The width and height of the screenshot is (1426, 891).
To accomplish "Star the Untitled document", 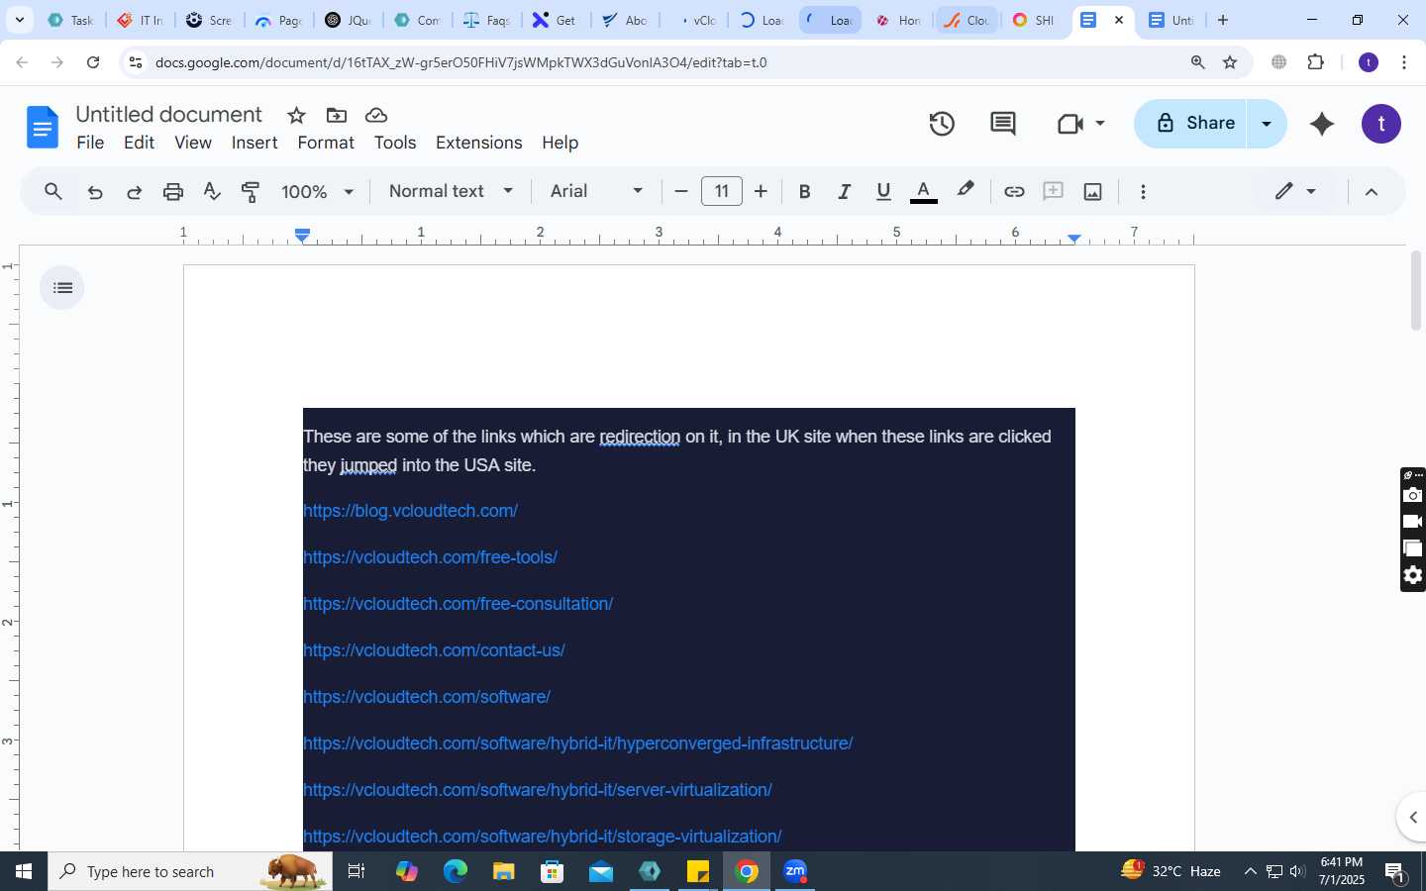I will [296, 115].
